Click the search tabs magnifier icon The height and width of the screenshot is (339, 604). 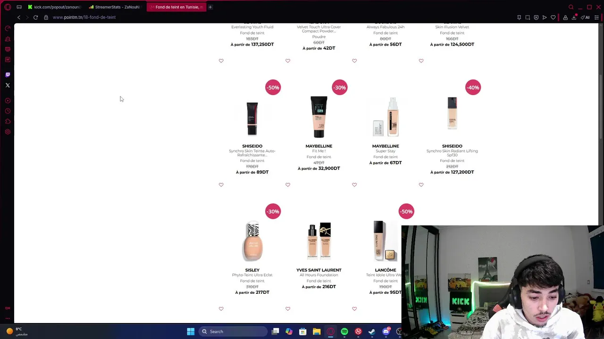click(x=571, y=7)
